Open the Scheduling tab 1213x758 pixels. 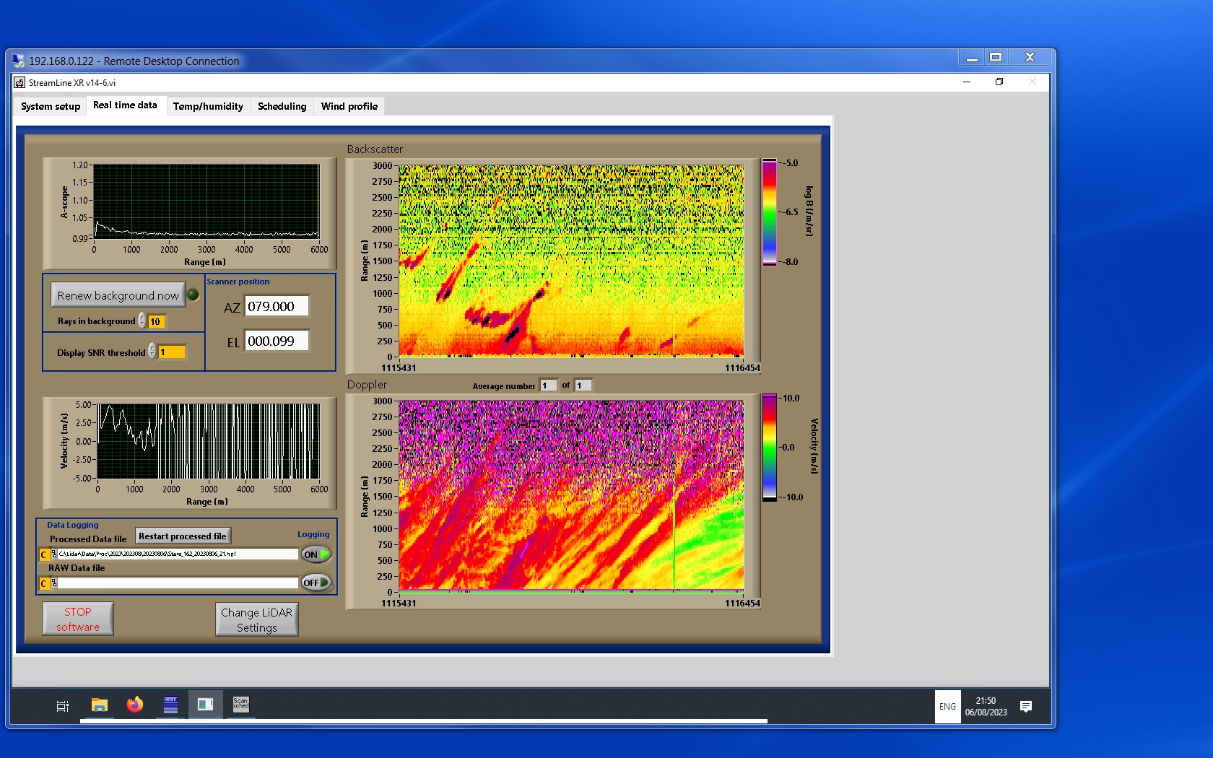282,106
